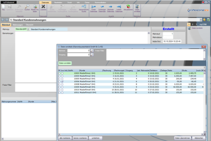Open the Bearbeiten ribbon tab
The image size is (211, 141).
(58, 2)
